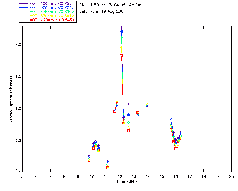Select the "Data from: 19 Aug 2001" text
The height and width of the screenshot is (191, 238).
tap(102, 12)
